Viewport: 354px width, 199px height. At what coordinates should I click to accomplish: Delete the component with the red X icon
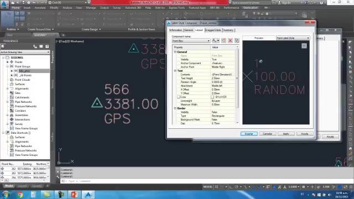(x=230, y=40)
